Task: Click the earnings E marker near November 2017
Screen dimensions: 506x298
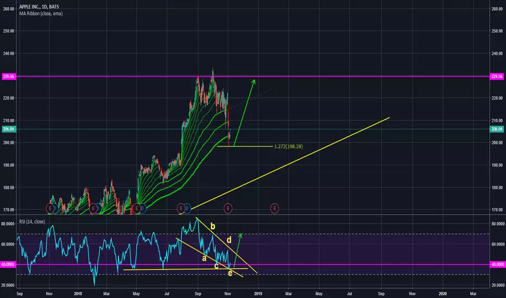Action: coord(50,209)
